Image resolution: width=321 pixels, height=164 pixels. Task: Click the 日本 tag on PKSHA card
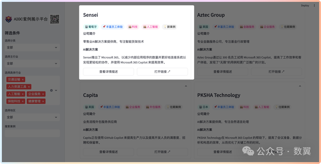(204, 107)
